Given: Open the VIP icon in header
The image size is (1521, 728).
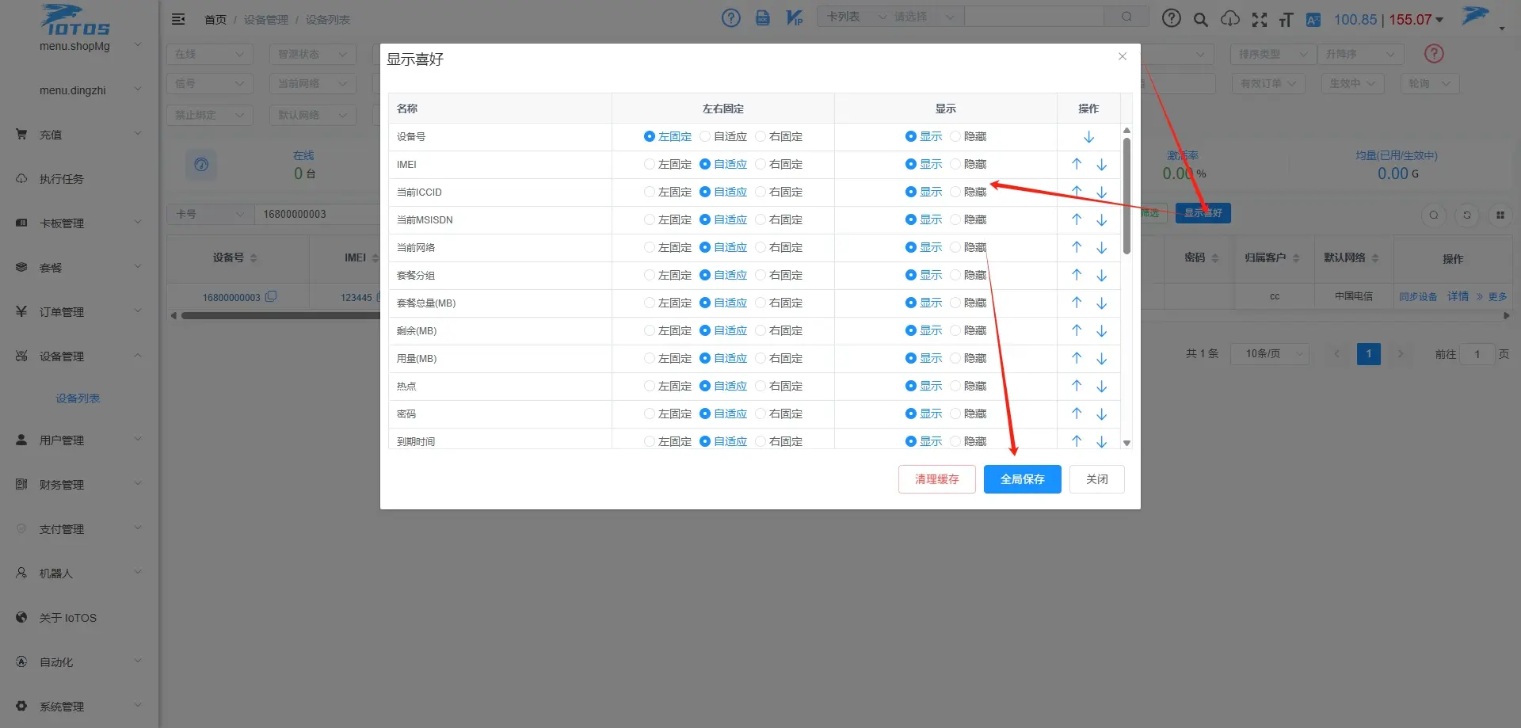Looking at the screenshot, I should pyautogui.click(x=794, y=17).
